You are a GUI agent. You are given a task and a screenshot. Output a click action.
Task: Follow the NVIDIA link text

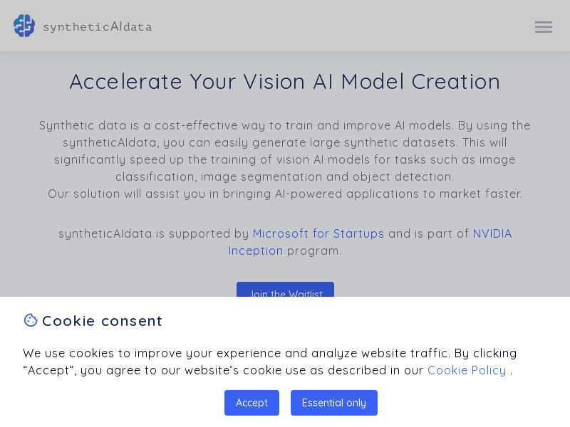[492, 233]
